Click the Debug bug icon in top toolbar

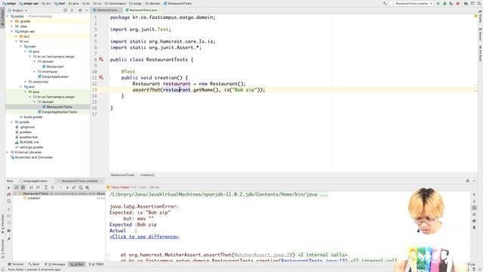[445, 3]
